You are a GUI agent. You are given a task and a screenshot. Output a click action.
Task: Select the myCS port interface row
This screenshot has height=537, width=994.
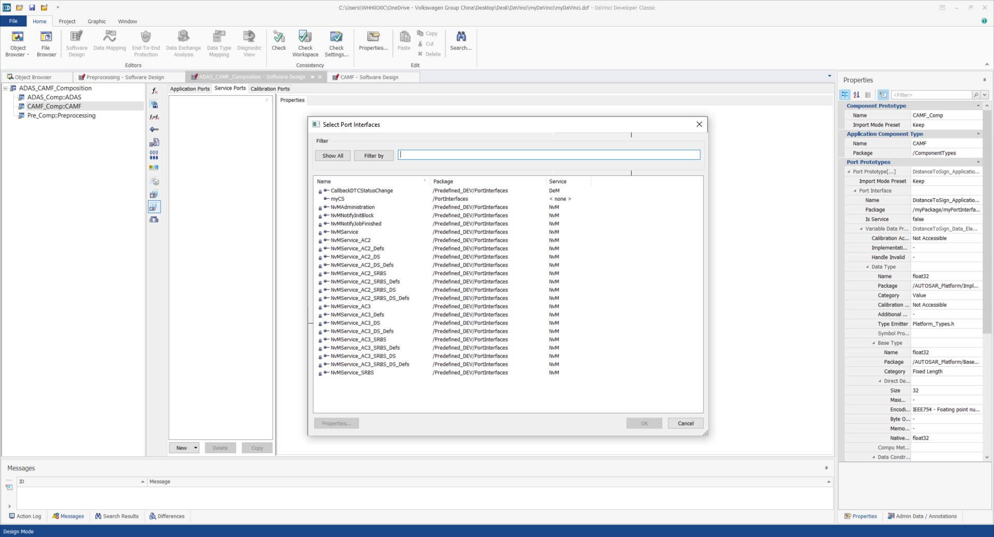coord(338,199)
